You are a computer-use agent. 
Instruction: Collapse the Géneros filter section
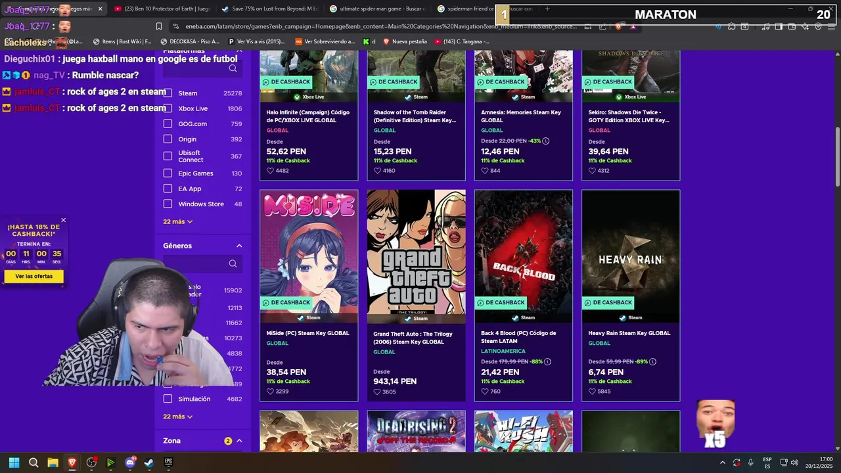pos(239,246)
